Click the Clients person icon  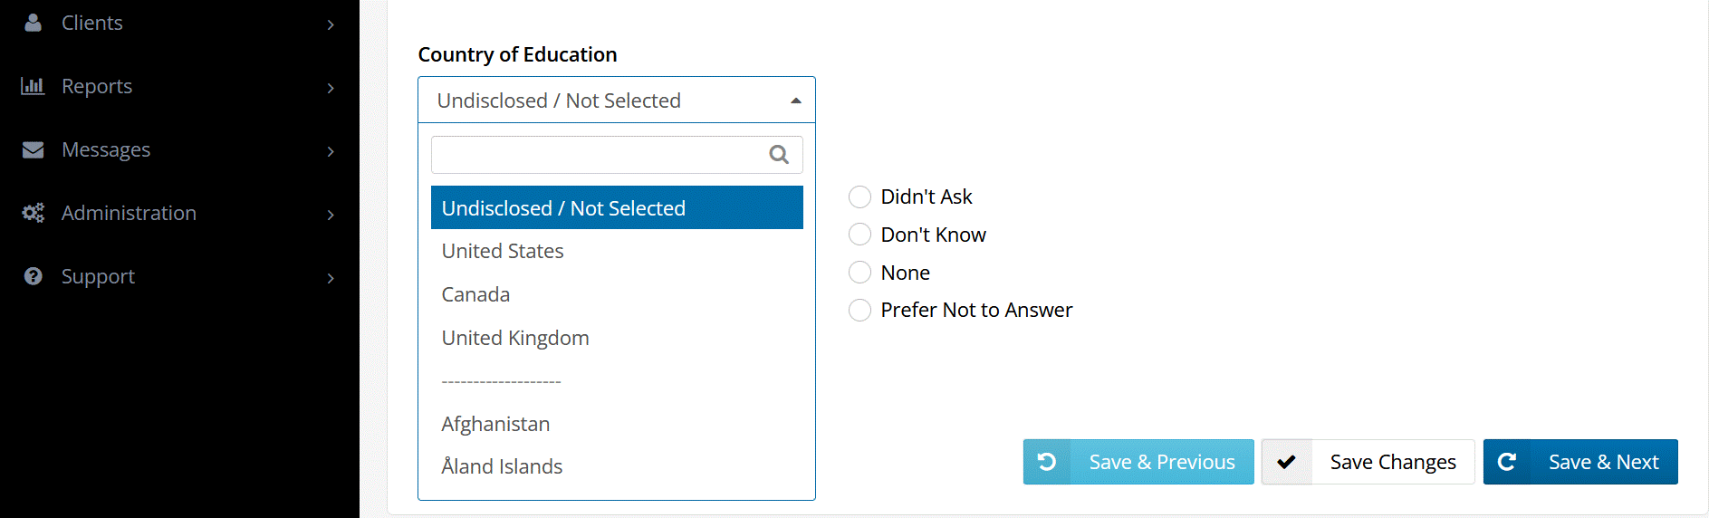click(33, 23)
